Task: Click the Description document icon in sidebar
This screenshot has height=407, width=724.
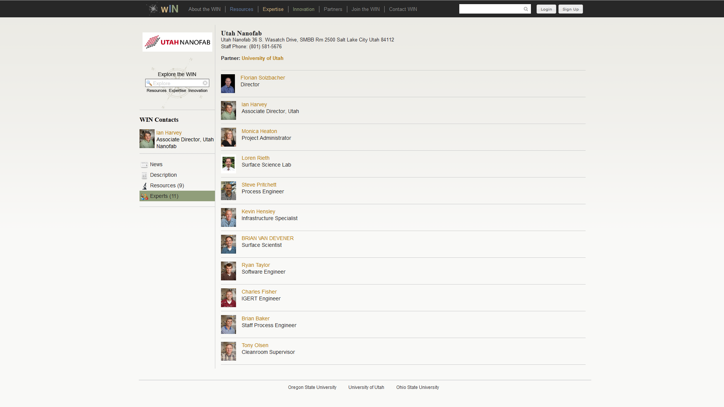Action: pyautogui.click(x=144, y=175)
